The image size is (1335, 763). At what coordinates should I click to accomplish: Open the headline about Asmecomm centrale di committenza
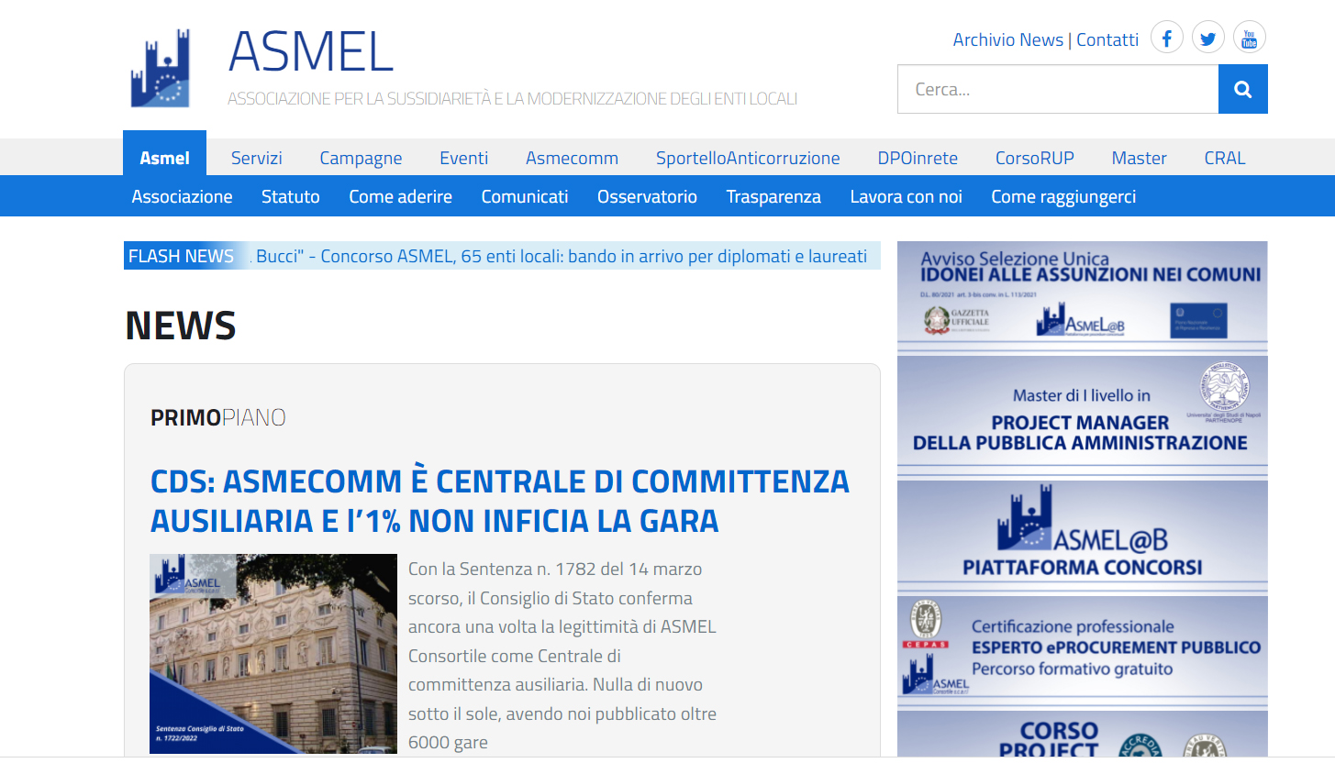[500, 500]
